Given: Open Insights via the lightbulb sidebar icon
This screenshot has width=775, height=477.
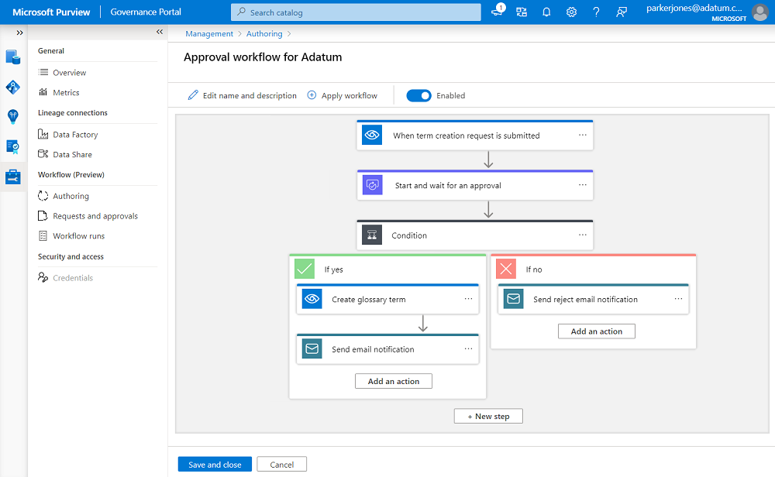Looking at the screenshot, I should (x=12, y=116).
